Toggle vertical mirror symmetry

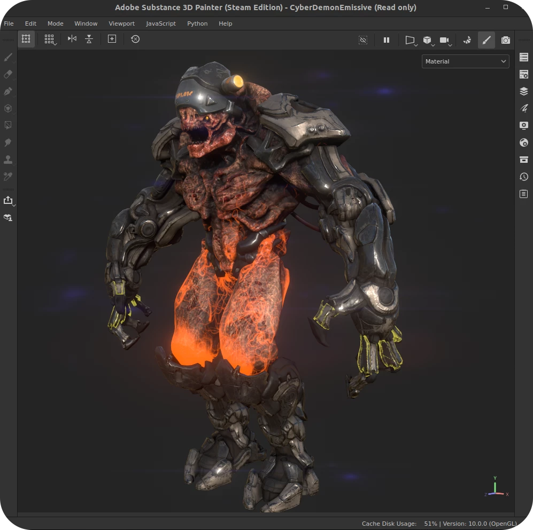[x=89, y=39]
